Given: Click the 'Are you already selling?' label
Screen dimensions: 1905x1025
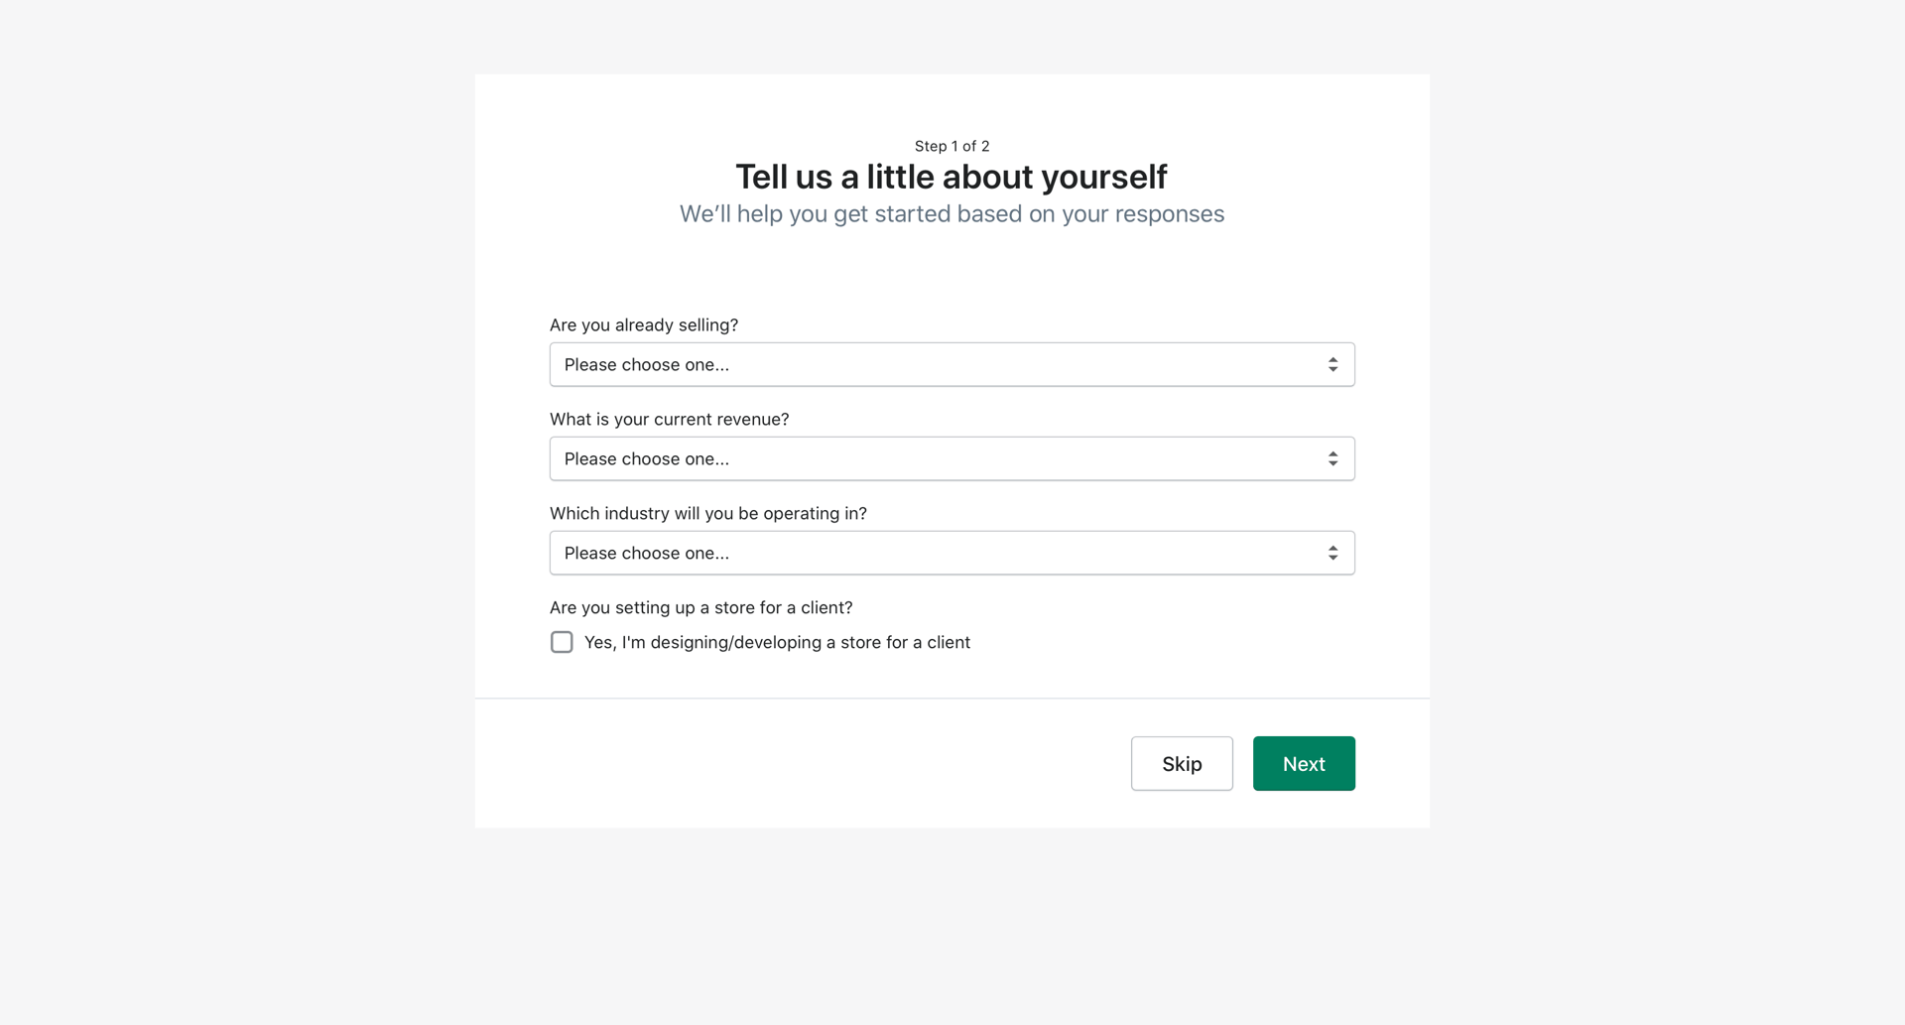Looking at the screenshot, I should click(644, 324).
